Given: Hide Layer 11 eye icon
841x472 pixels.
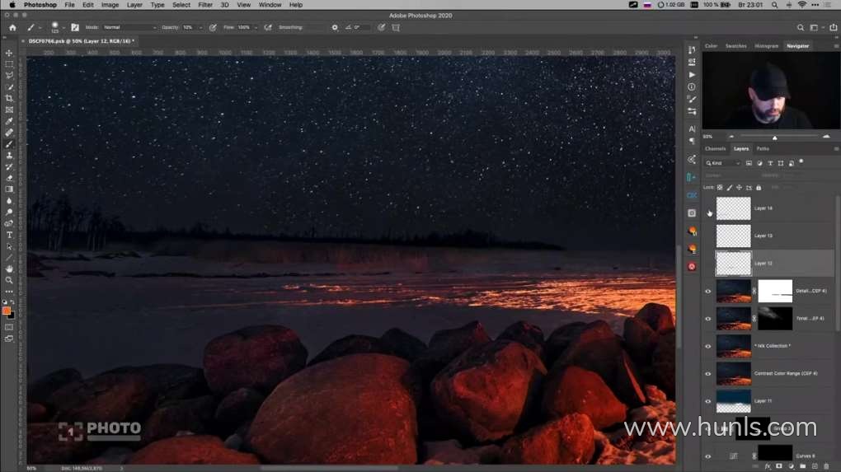Looking at the screenshot, I should 708,401.
